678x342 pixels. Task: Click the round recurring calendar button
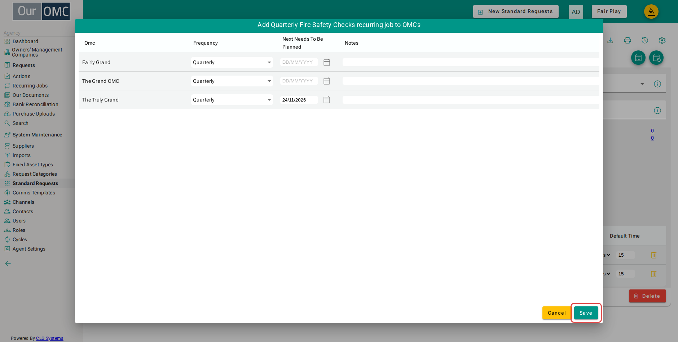(x=656, y=58)
